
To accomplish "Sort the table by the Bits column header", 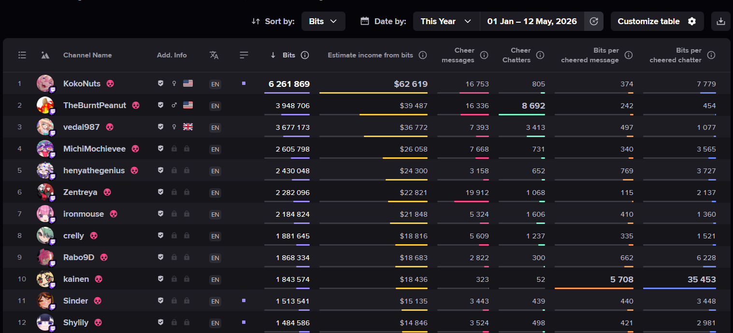I will [289, 55].
